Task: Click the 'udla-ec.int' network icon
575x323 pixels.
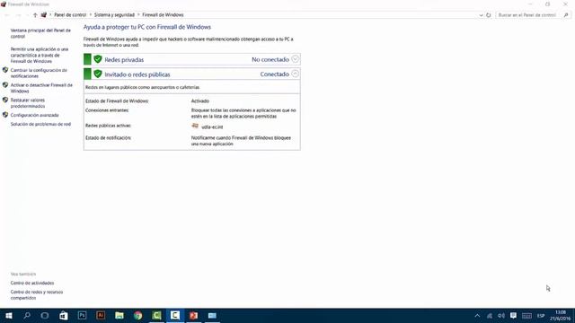Action: click(195, 126)
